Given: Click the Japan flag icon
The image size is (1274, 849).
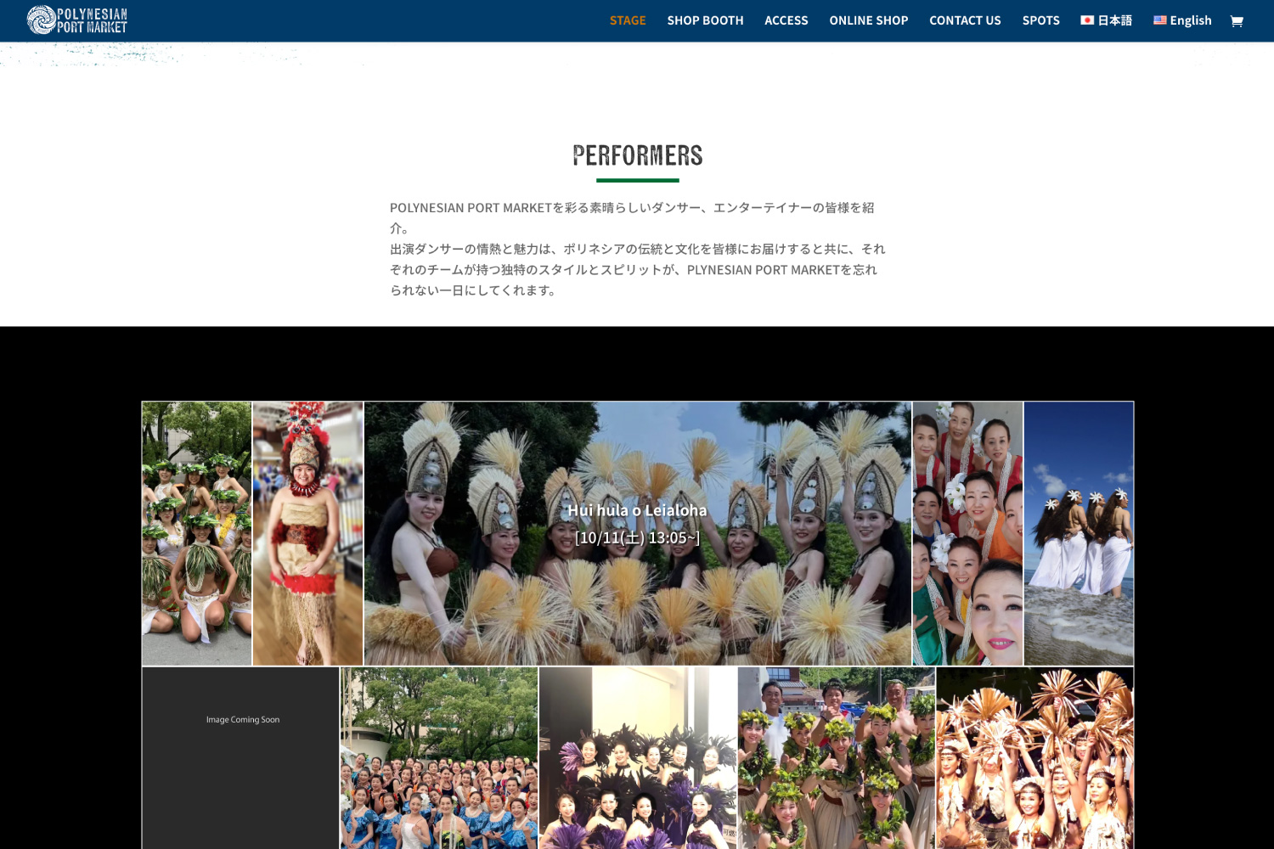Looking at the screenshot, I should pyautogui.click(x=1087, y=20).
